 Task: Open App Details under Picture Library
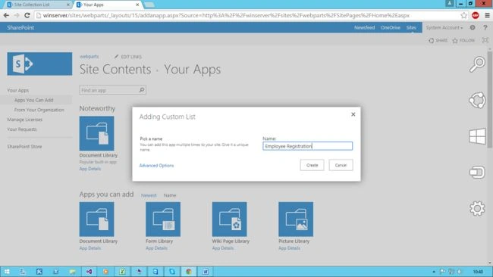289,248
